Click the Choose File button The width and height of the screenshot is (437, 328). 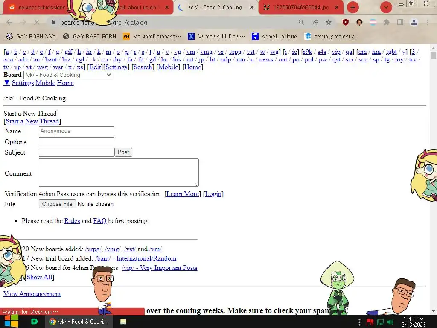pos(57,204)
